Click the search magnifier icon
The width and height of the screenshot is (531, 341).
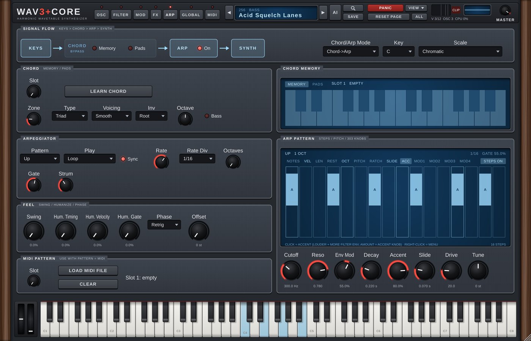click(353, 8)
